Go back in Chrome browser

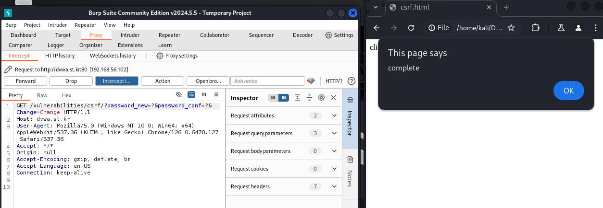point(377,28)
